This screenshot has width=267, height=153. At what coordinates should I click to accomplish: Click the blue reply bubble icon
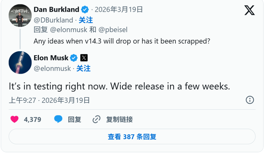click(58, 119)
